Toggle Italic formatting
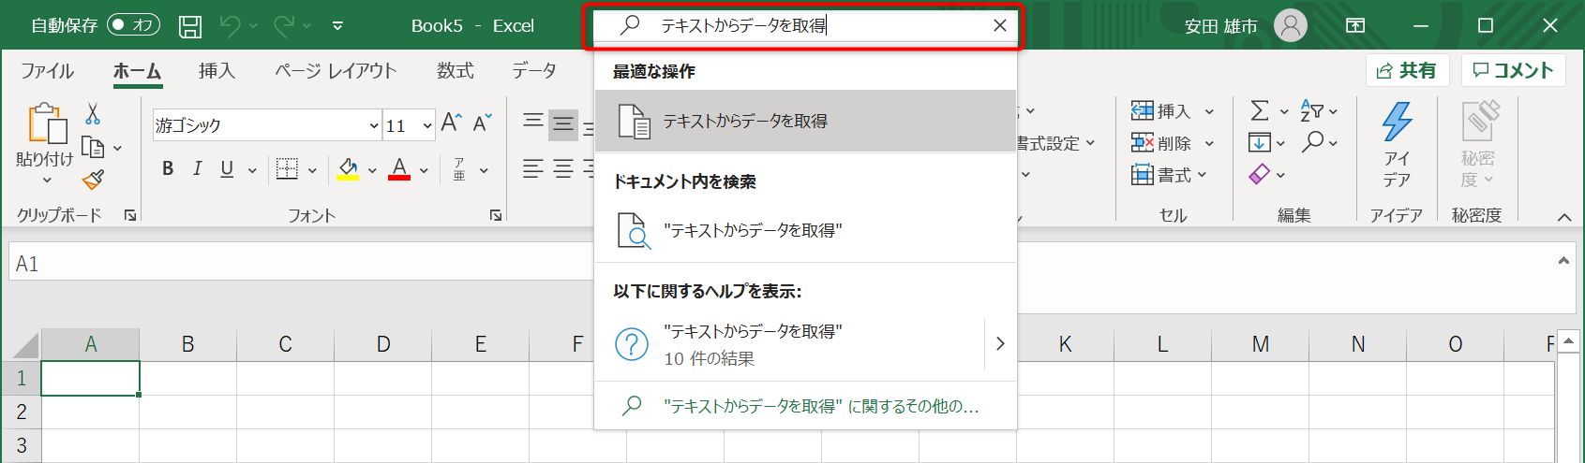The width and height of the screenshot is (1585, 463). click(197, 169)
